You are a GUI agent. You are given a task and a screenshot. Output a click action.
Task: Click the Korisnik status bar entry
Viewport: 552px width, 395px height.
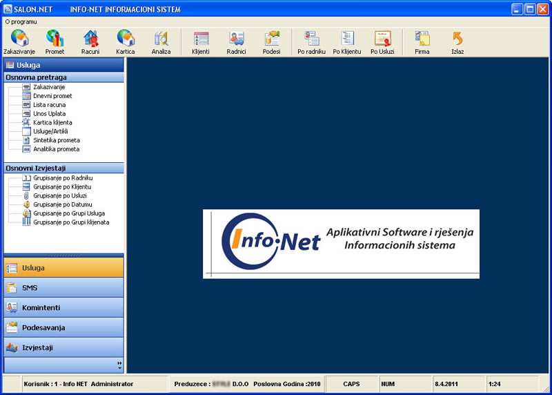(x=79, y=384)
